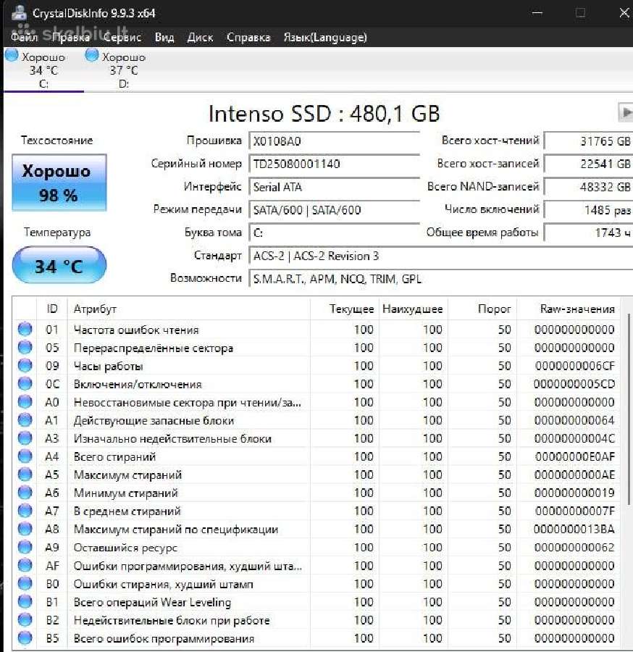Click the Стандарт field ACS-2 Revision 3

tap(440, 256)
